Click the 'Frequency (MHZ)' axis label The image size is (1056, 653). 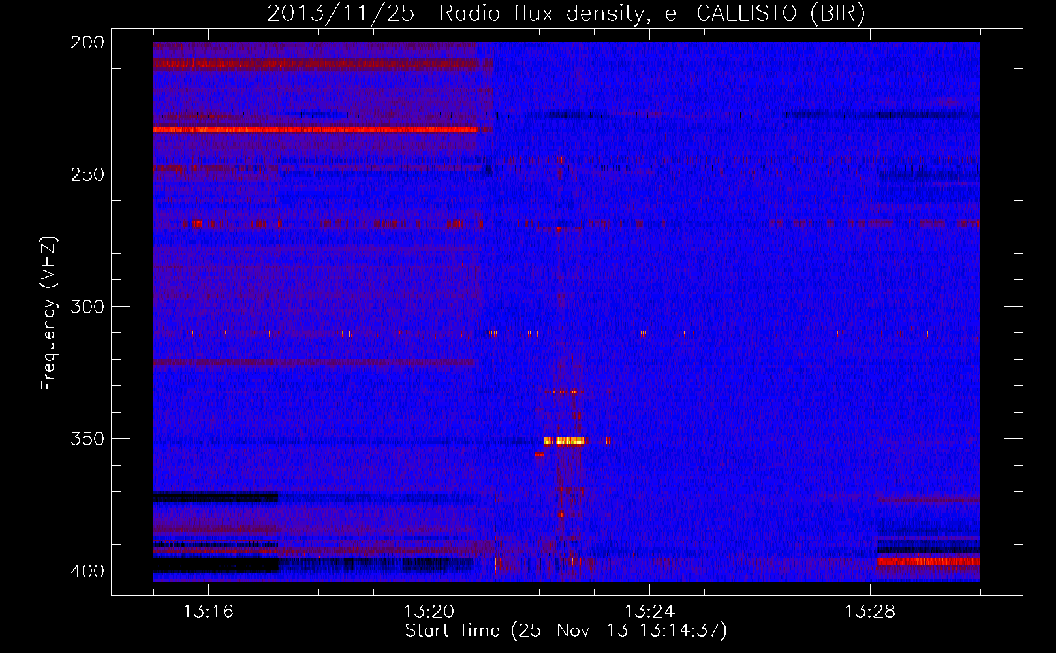49,313
